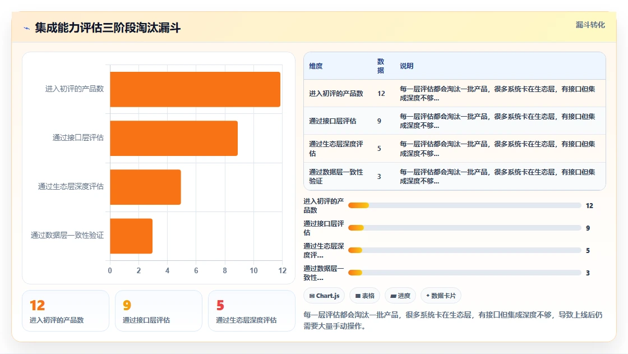
Task: Click the 数据 table column header
Action: 381,66
